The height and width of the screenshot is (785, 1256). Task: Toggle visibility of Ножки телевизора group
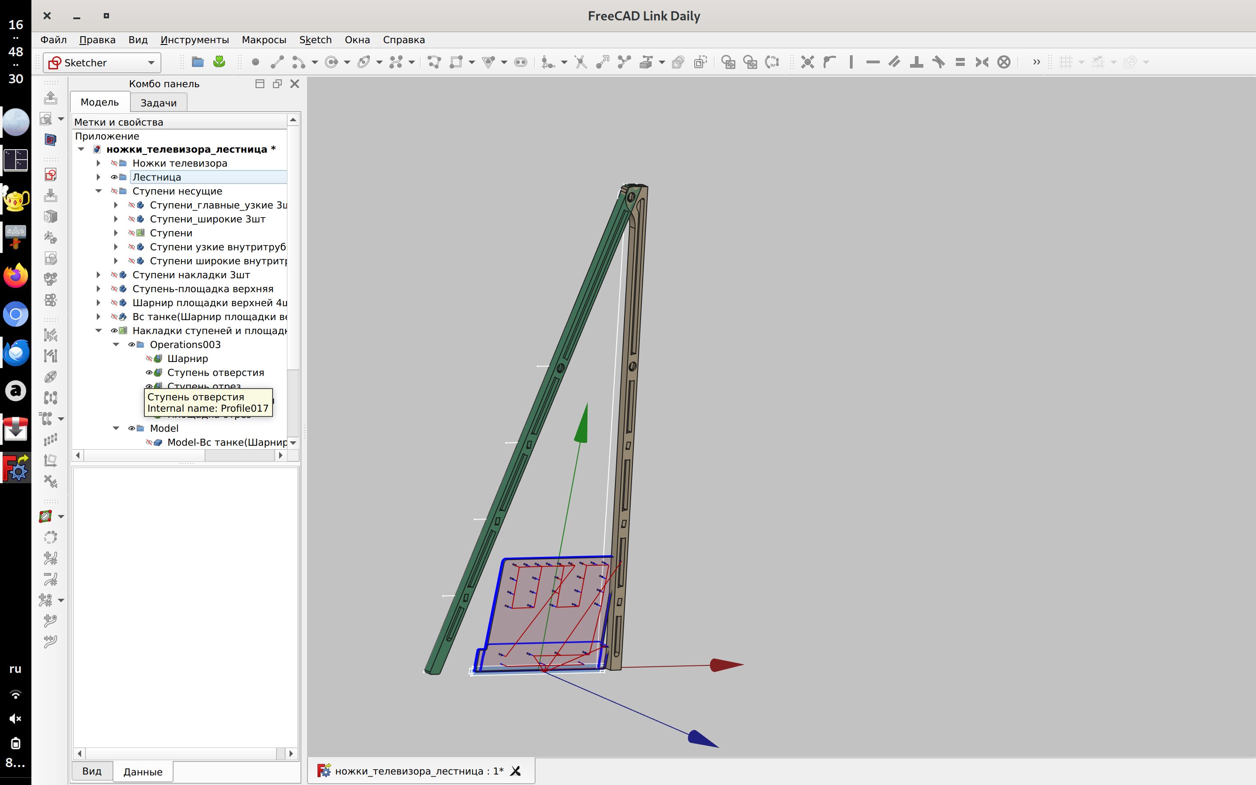coord(114,163)
